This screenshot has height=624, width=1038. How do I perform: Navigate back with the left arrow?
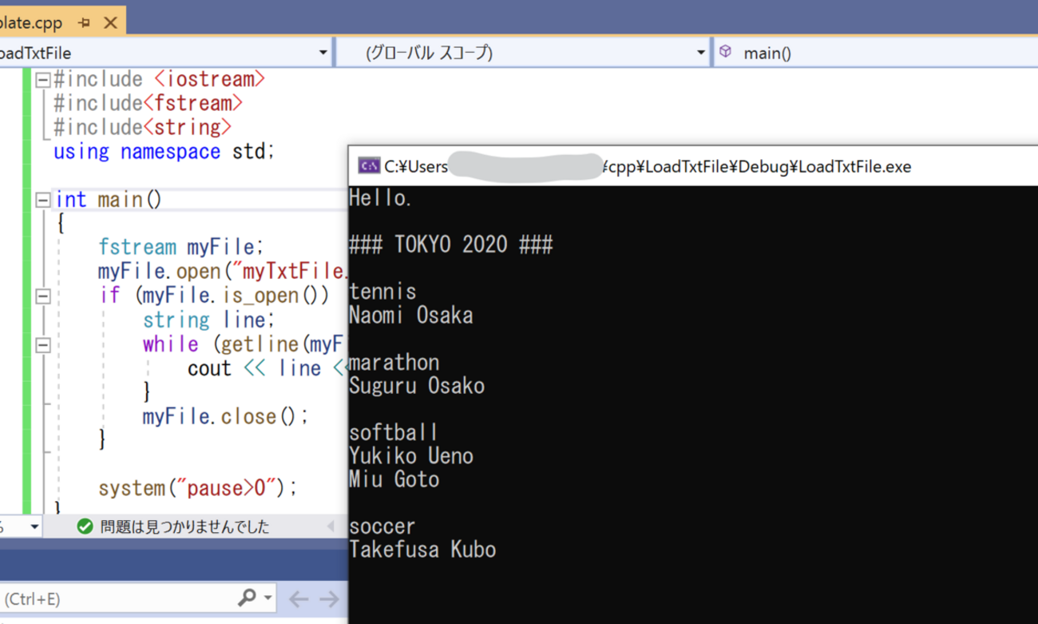[299, 598]
